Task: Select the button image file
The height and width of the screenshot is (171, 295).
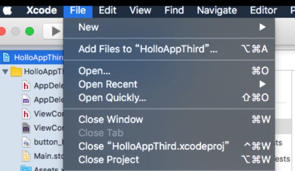Action: 43,142
